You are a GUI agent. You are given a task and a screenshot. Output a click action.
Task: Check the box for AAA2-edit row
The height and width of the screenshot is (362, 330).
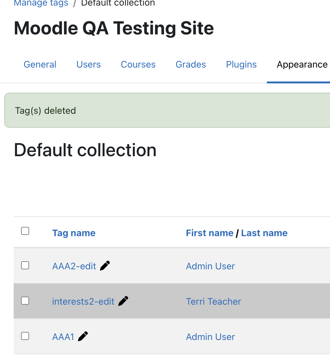25,266
